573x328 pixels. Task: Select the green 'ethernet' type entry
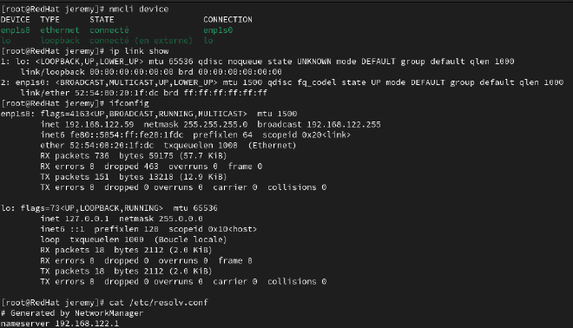pyautogui.click(x=60, y=30)
